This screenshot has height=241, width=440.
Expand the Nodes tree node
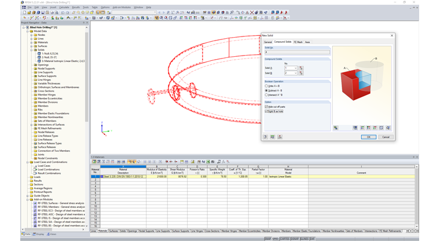pos(31,35)
